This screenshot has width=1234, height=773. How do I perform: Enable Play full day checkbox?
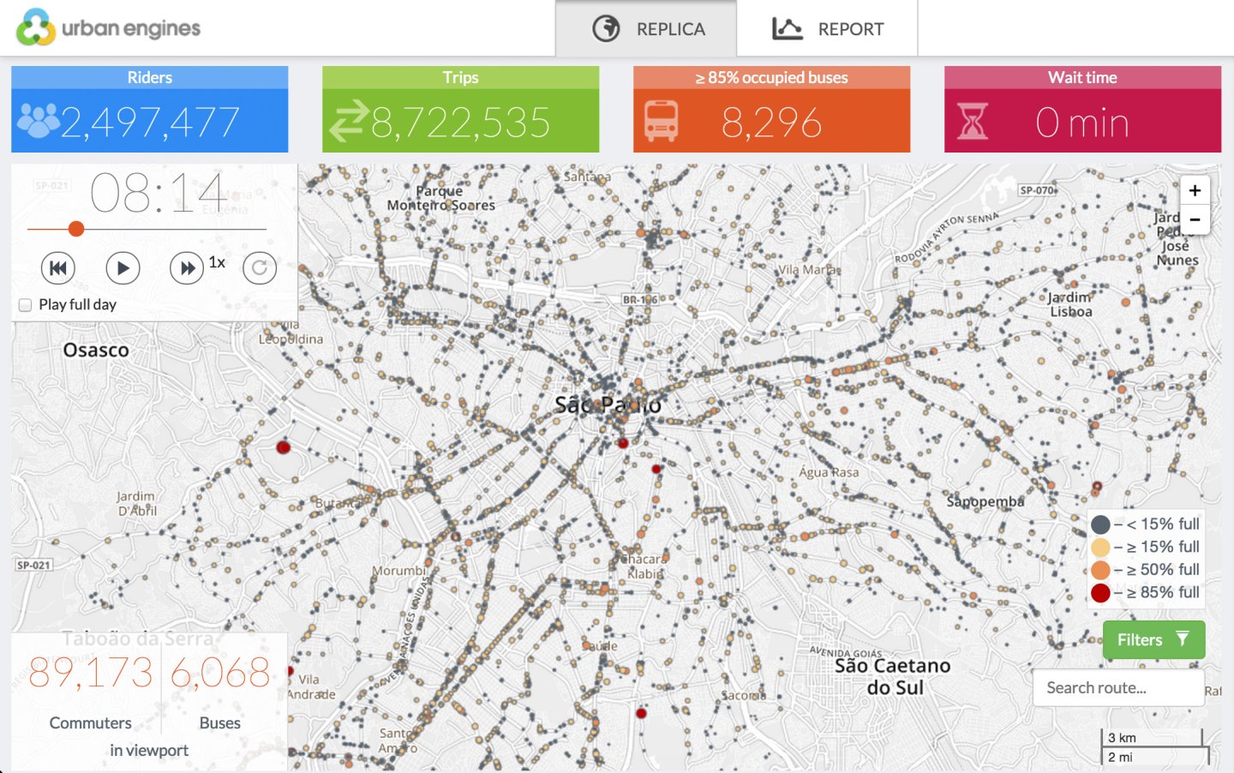[x=26, y=305]
